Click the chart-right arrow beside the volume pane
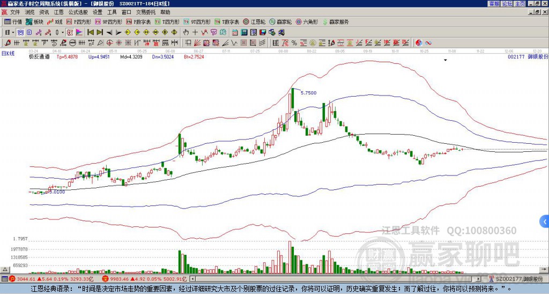Screen dimensions: 549x294 pyautogui.click(x=544, y=269)
